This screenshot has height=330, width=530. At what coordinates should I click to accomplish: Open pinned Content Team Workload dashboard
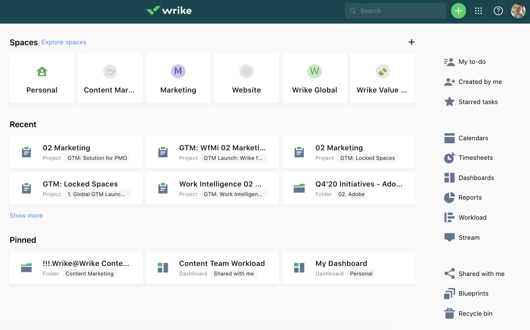click(x=212, y=268)
